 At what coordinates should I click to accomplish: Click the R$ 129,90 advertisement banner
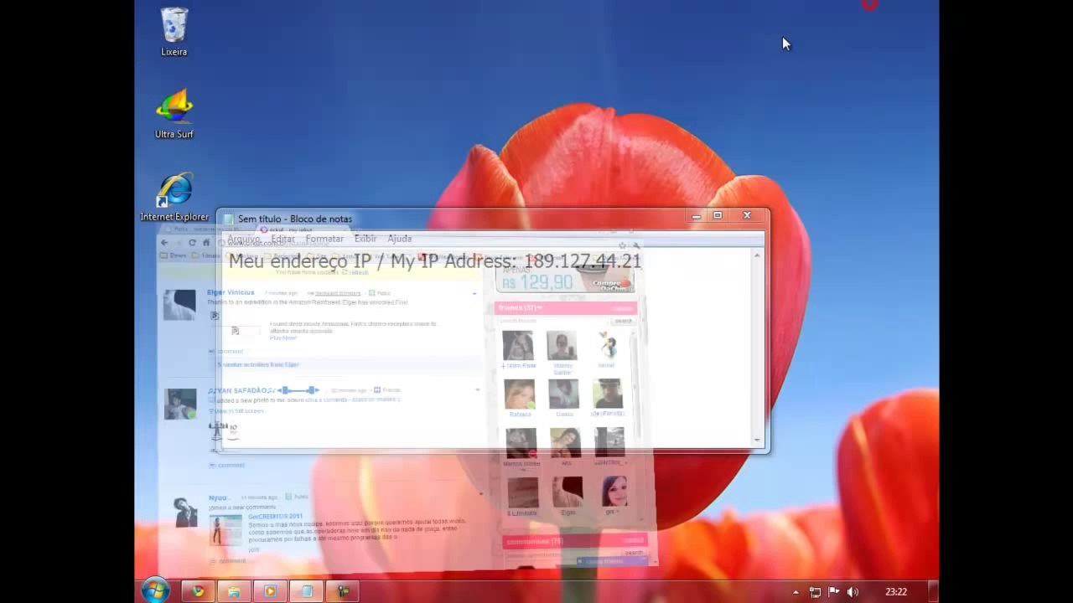567,280
